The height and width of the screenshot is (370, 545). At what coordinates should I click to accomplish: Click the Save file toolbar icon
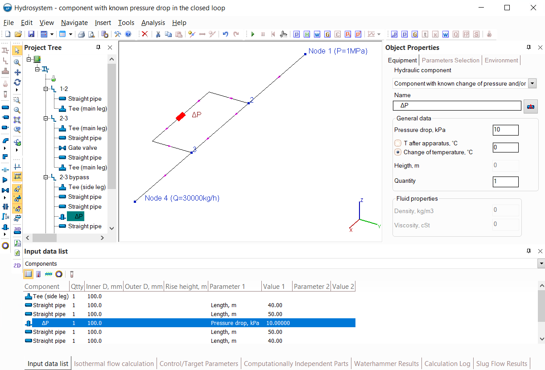click(x=31, y=34)
